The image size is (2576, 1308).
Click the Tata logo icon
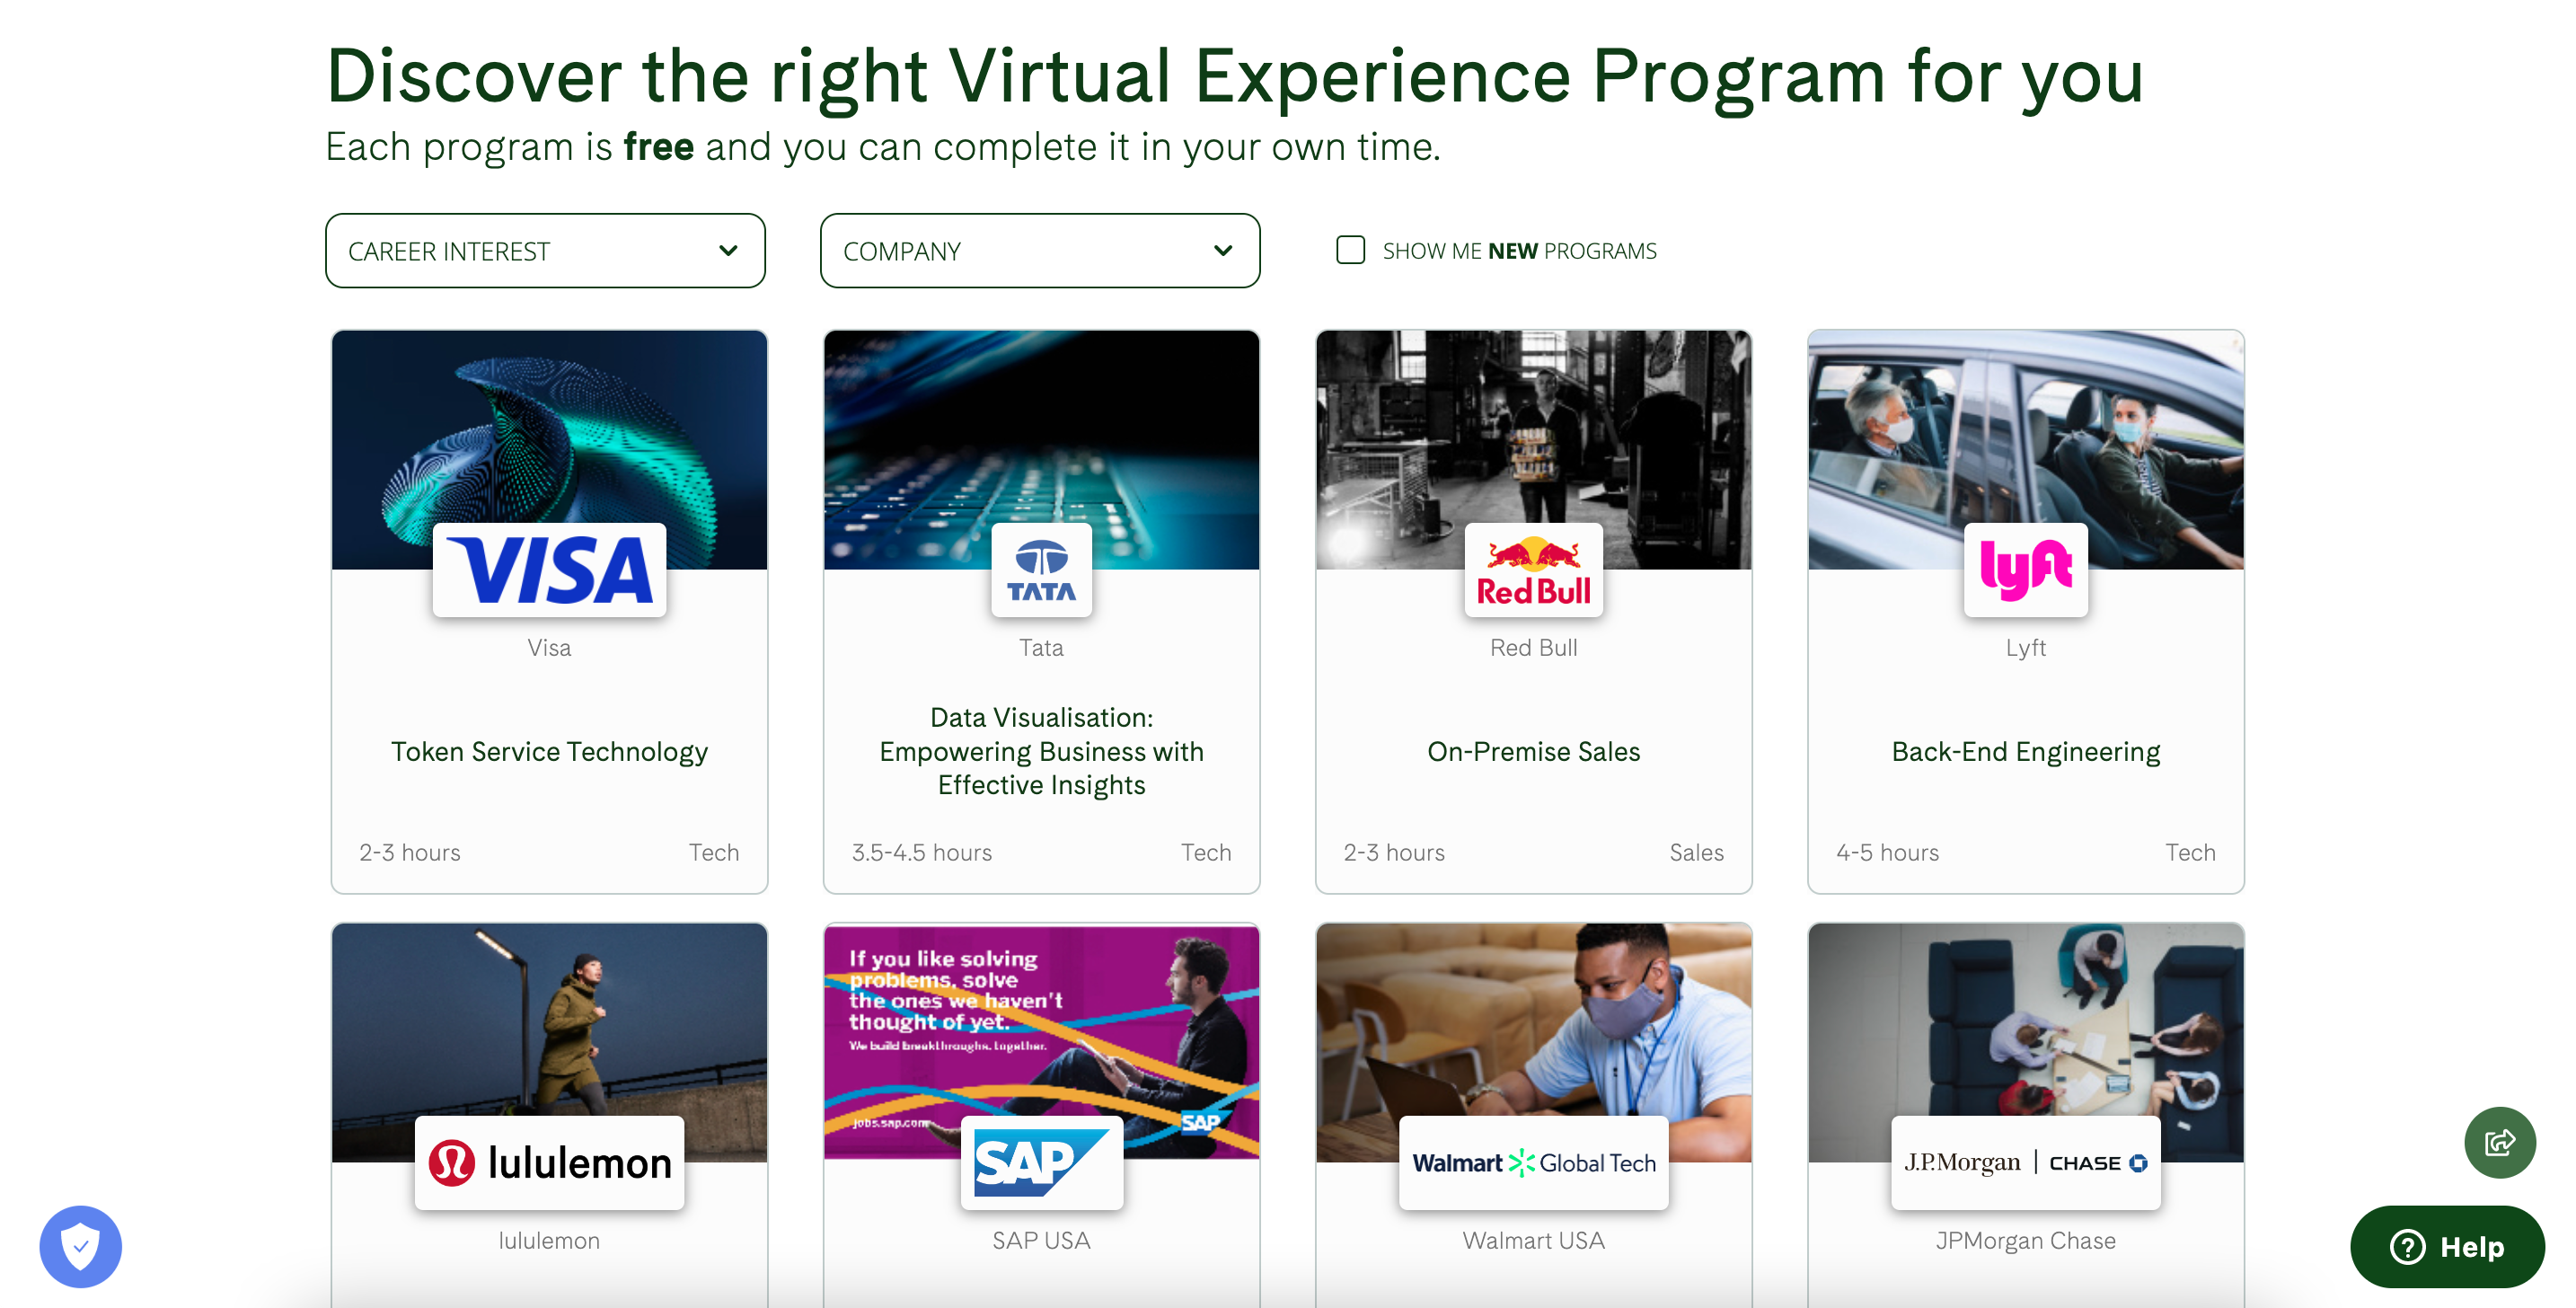click(1041, 569)
